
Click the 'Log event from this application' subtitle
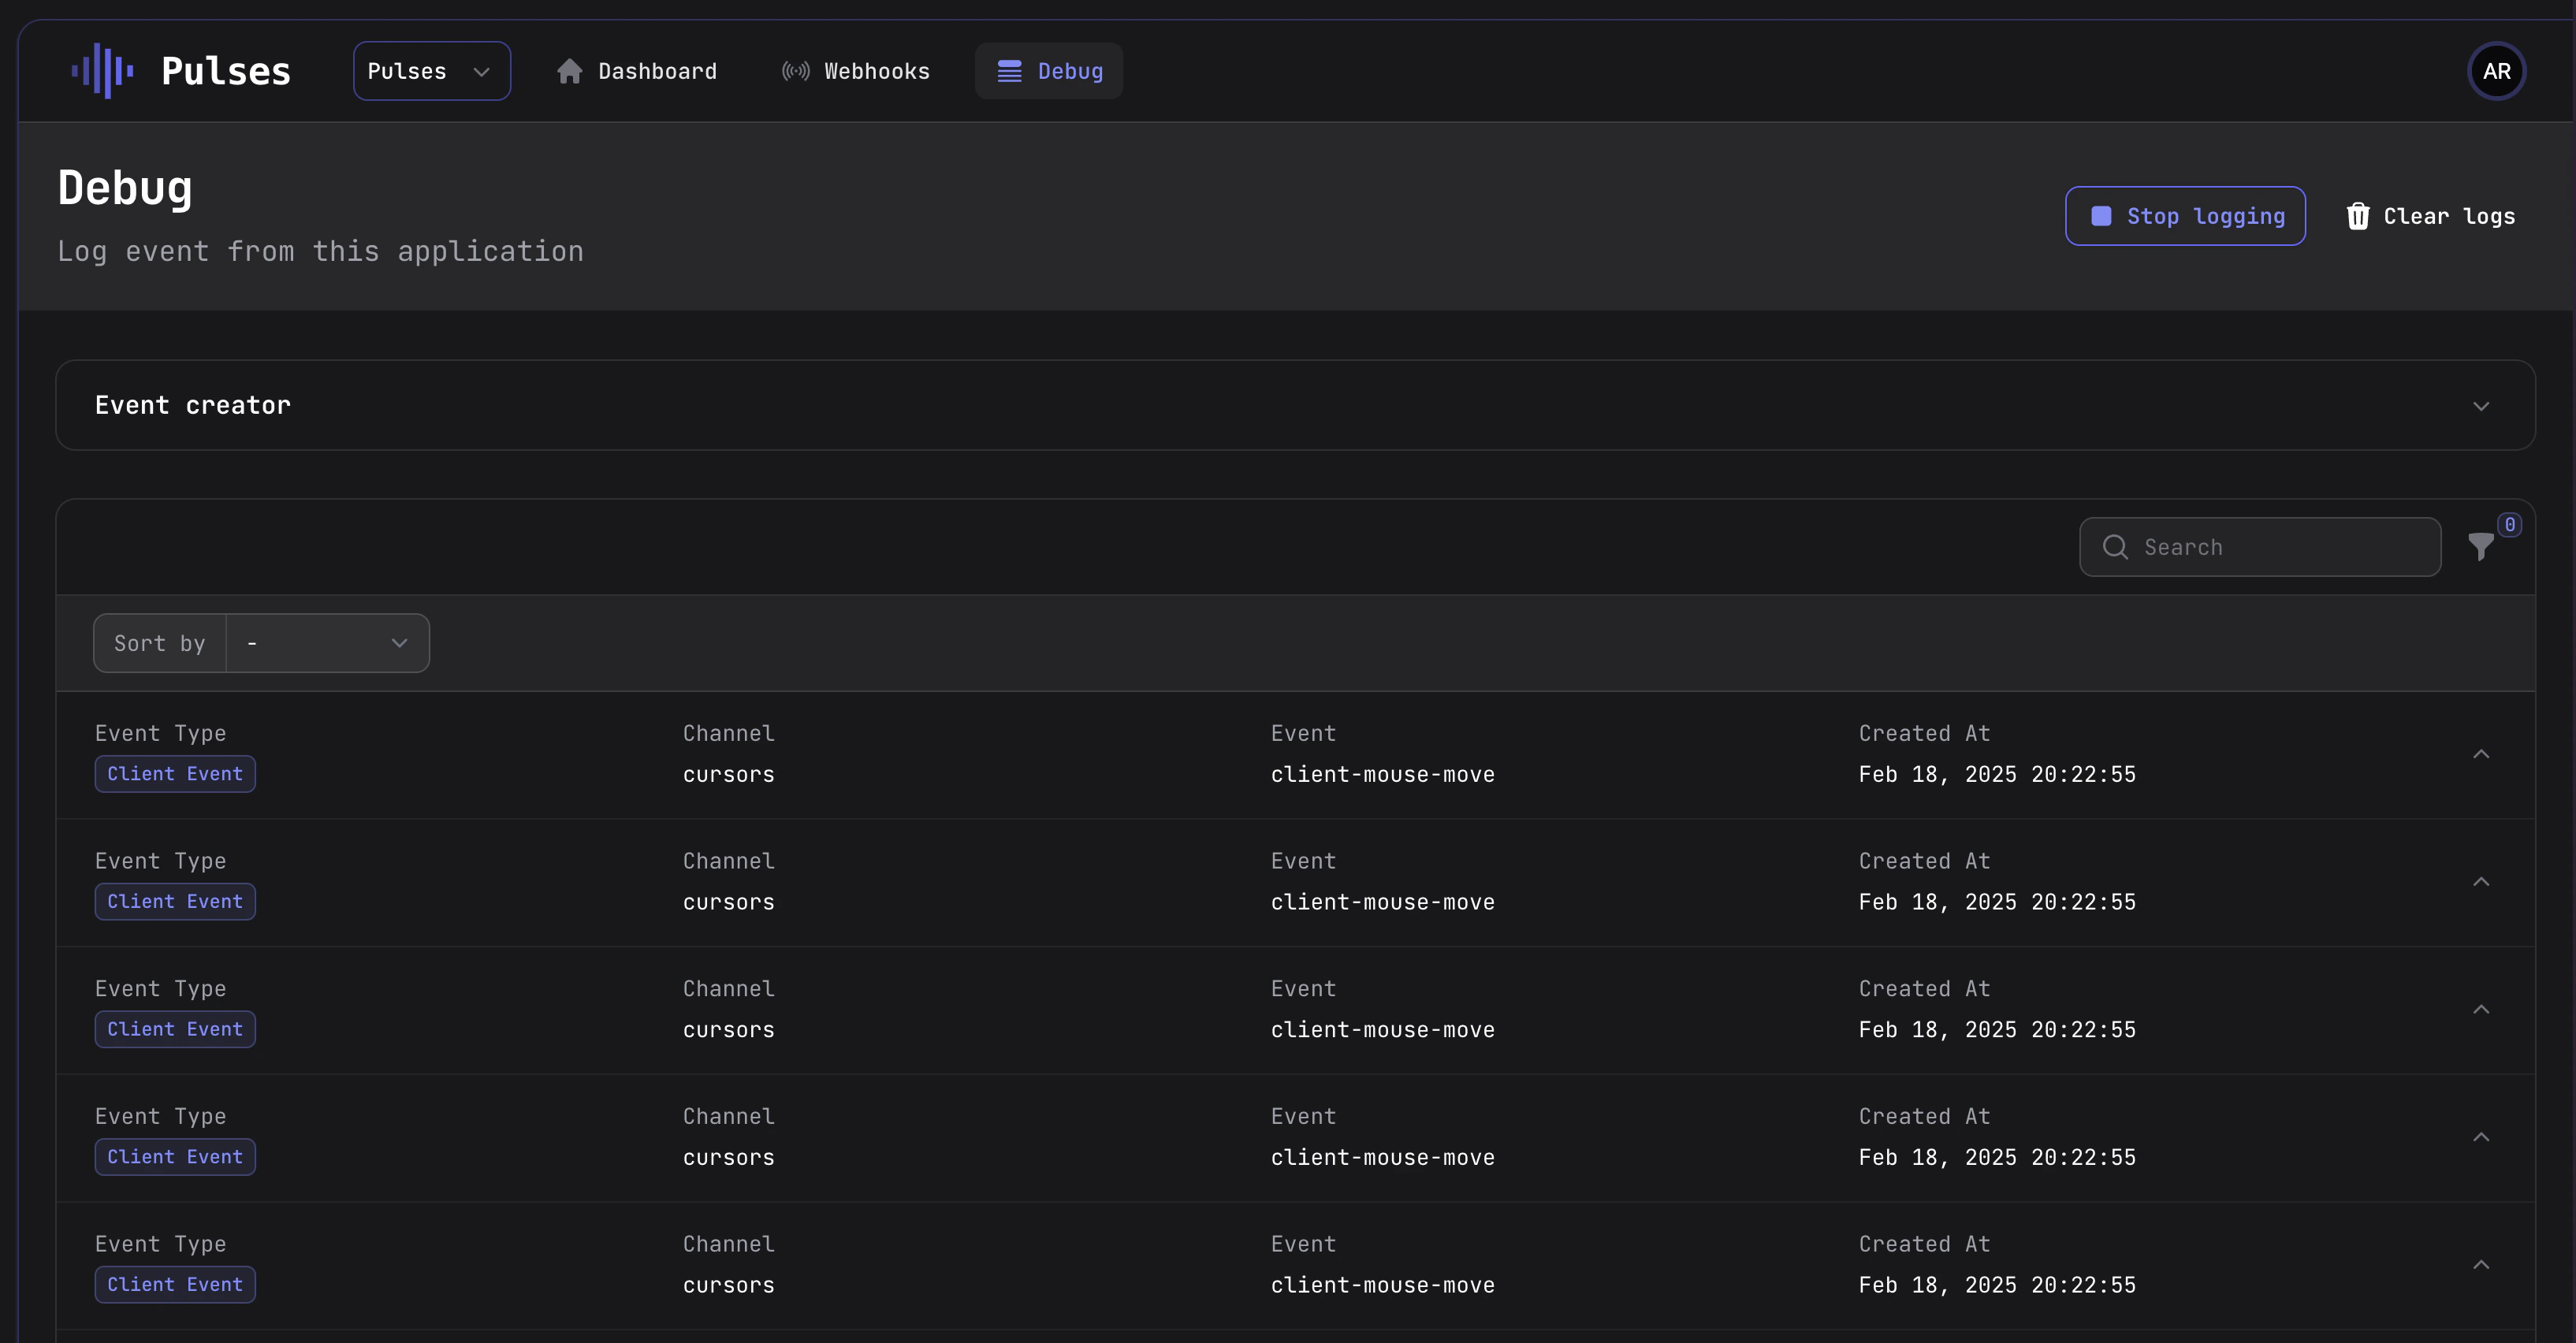pyautogui.click(x=321, y=251)
